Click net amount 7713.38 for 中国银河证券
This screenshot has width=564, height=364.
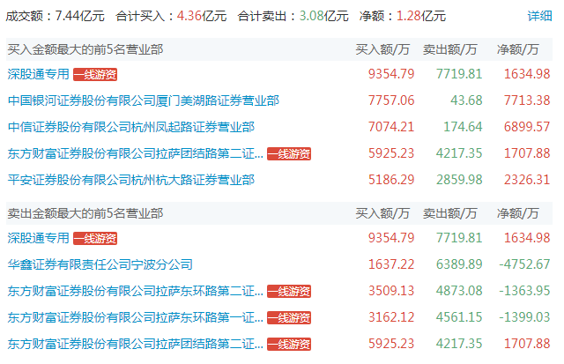527,100
